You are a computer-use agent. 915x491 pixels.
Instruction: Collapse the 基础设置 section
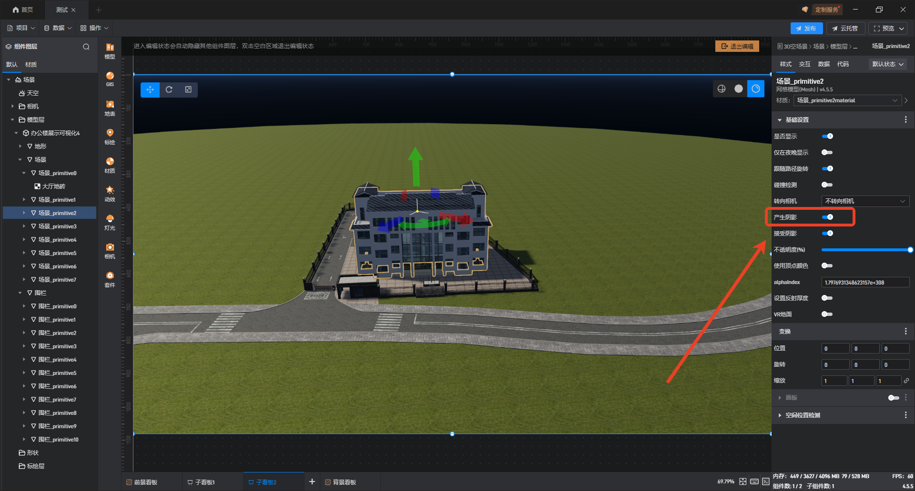780,120
